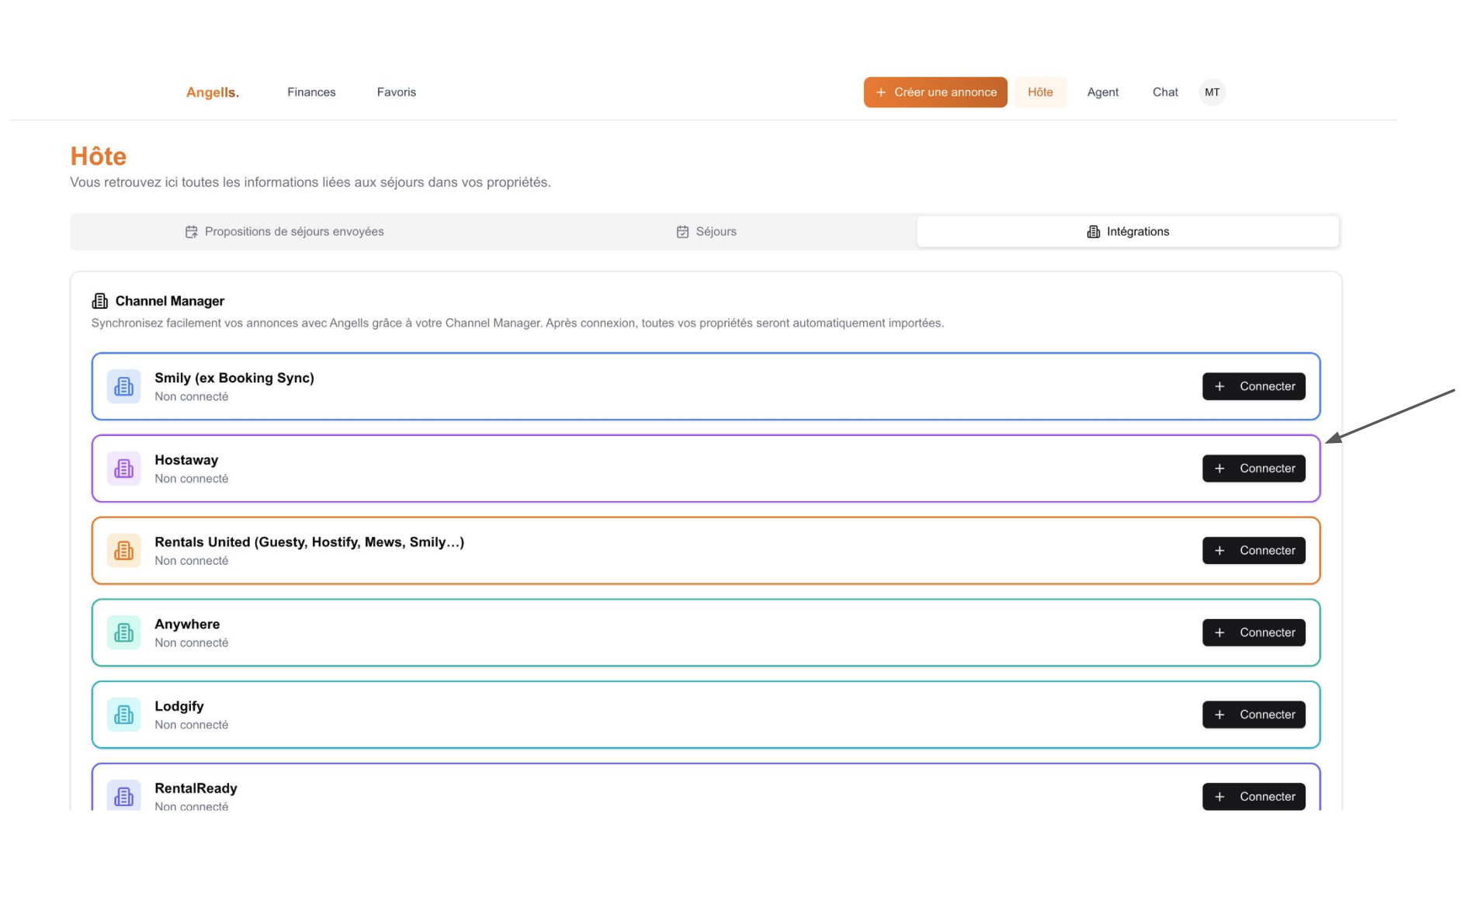Switch to Agent mode
The image size is (1481, 917).
point(1102,92)
